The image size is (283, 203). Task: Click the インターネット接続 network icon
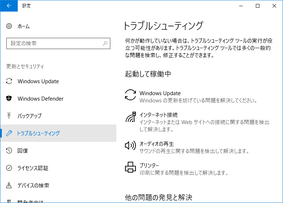tap(131, 117)
